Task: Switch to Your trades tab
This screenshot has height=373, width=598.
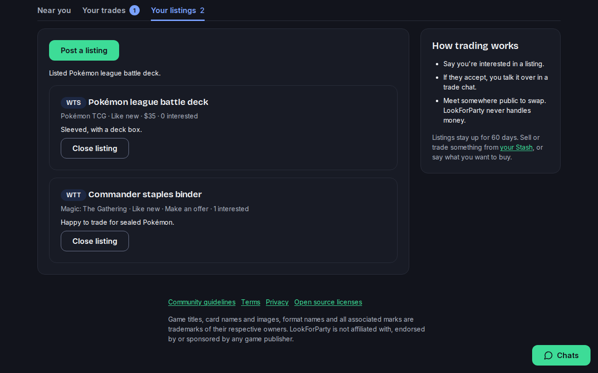Action: (111, 10)
